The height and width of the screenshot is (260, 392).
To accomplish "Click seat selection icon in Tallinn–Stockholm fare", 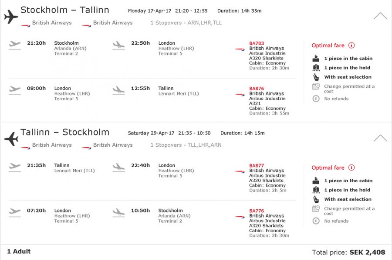I will pos(316,200).
